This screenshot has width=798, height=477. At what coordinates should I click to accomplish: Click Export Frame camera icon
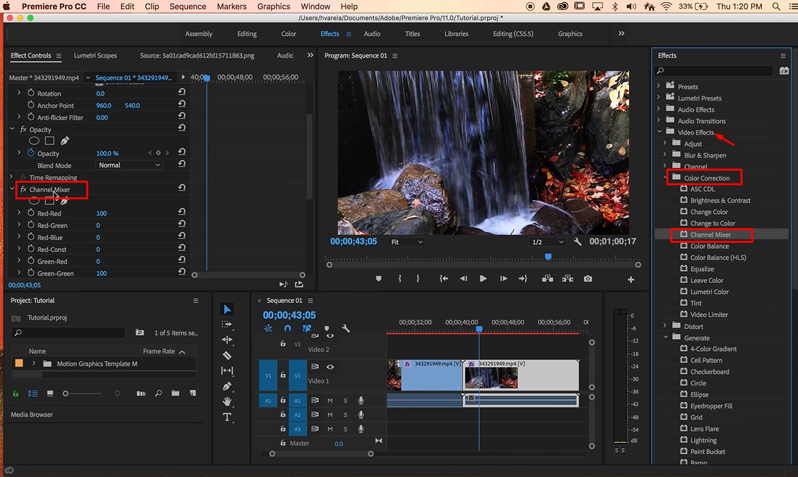click(588, 279)
